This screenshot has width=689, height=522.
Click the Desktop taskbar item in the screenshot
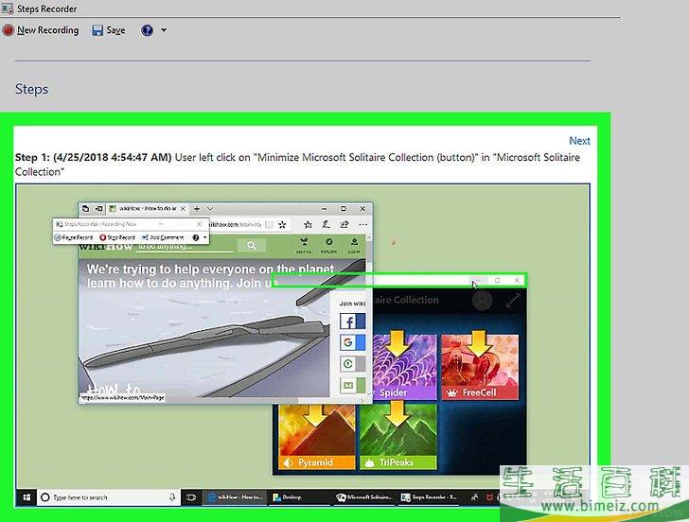[287, 497]
